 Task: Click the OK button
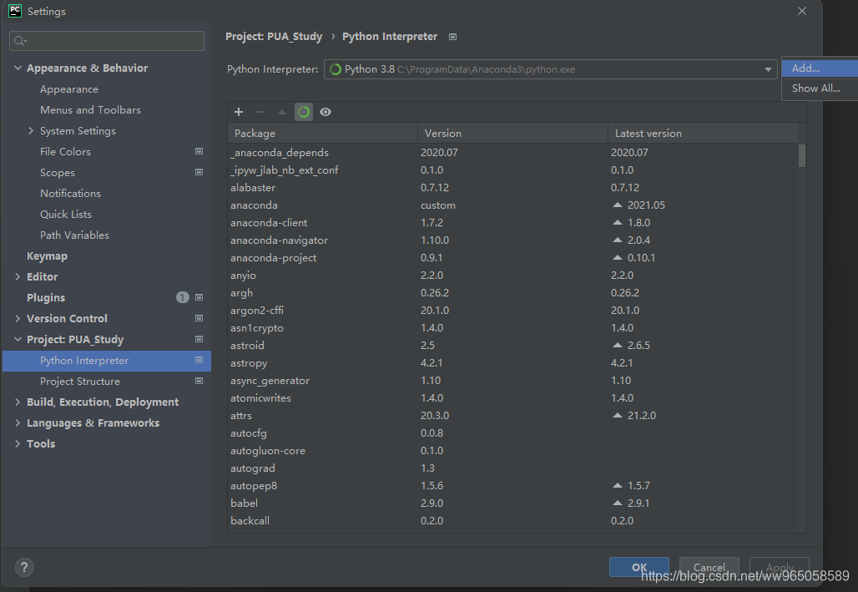click(639, 567)
